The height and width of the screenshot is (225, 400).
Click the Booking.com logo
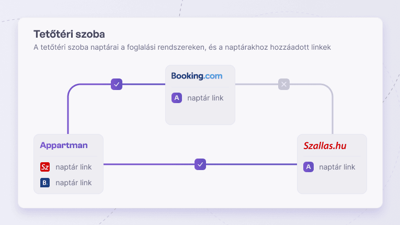(197, 76)
